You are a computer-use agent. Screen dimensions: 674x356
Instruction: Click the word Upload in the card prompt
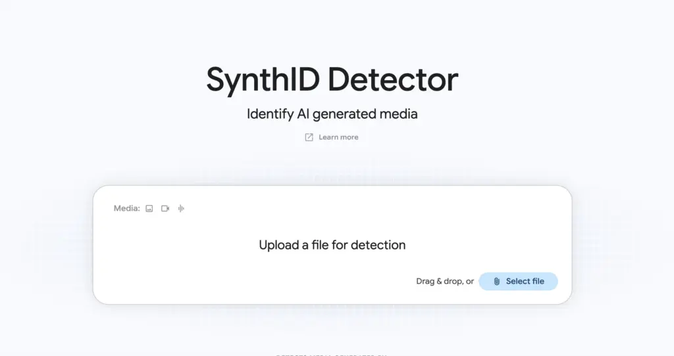tap(278, 246)
